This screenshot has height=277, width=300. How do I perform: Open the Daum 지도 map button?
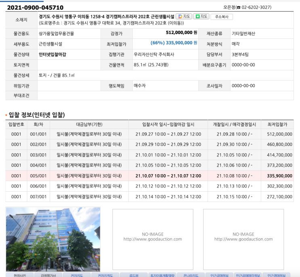pos(184,17)
